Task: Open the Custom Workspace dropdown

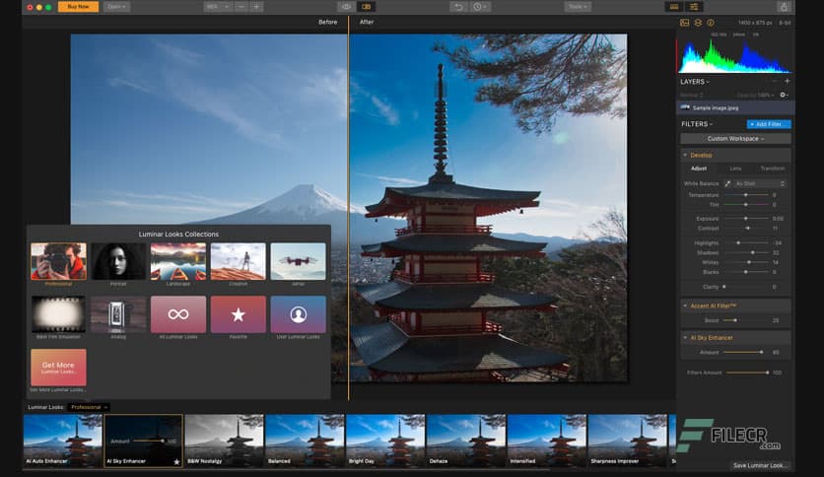Action: coord(735,139)
